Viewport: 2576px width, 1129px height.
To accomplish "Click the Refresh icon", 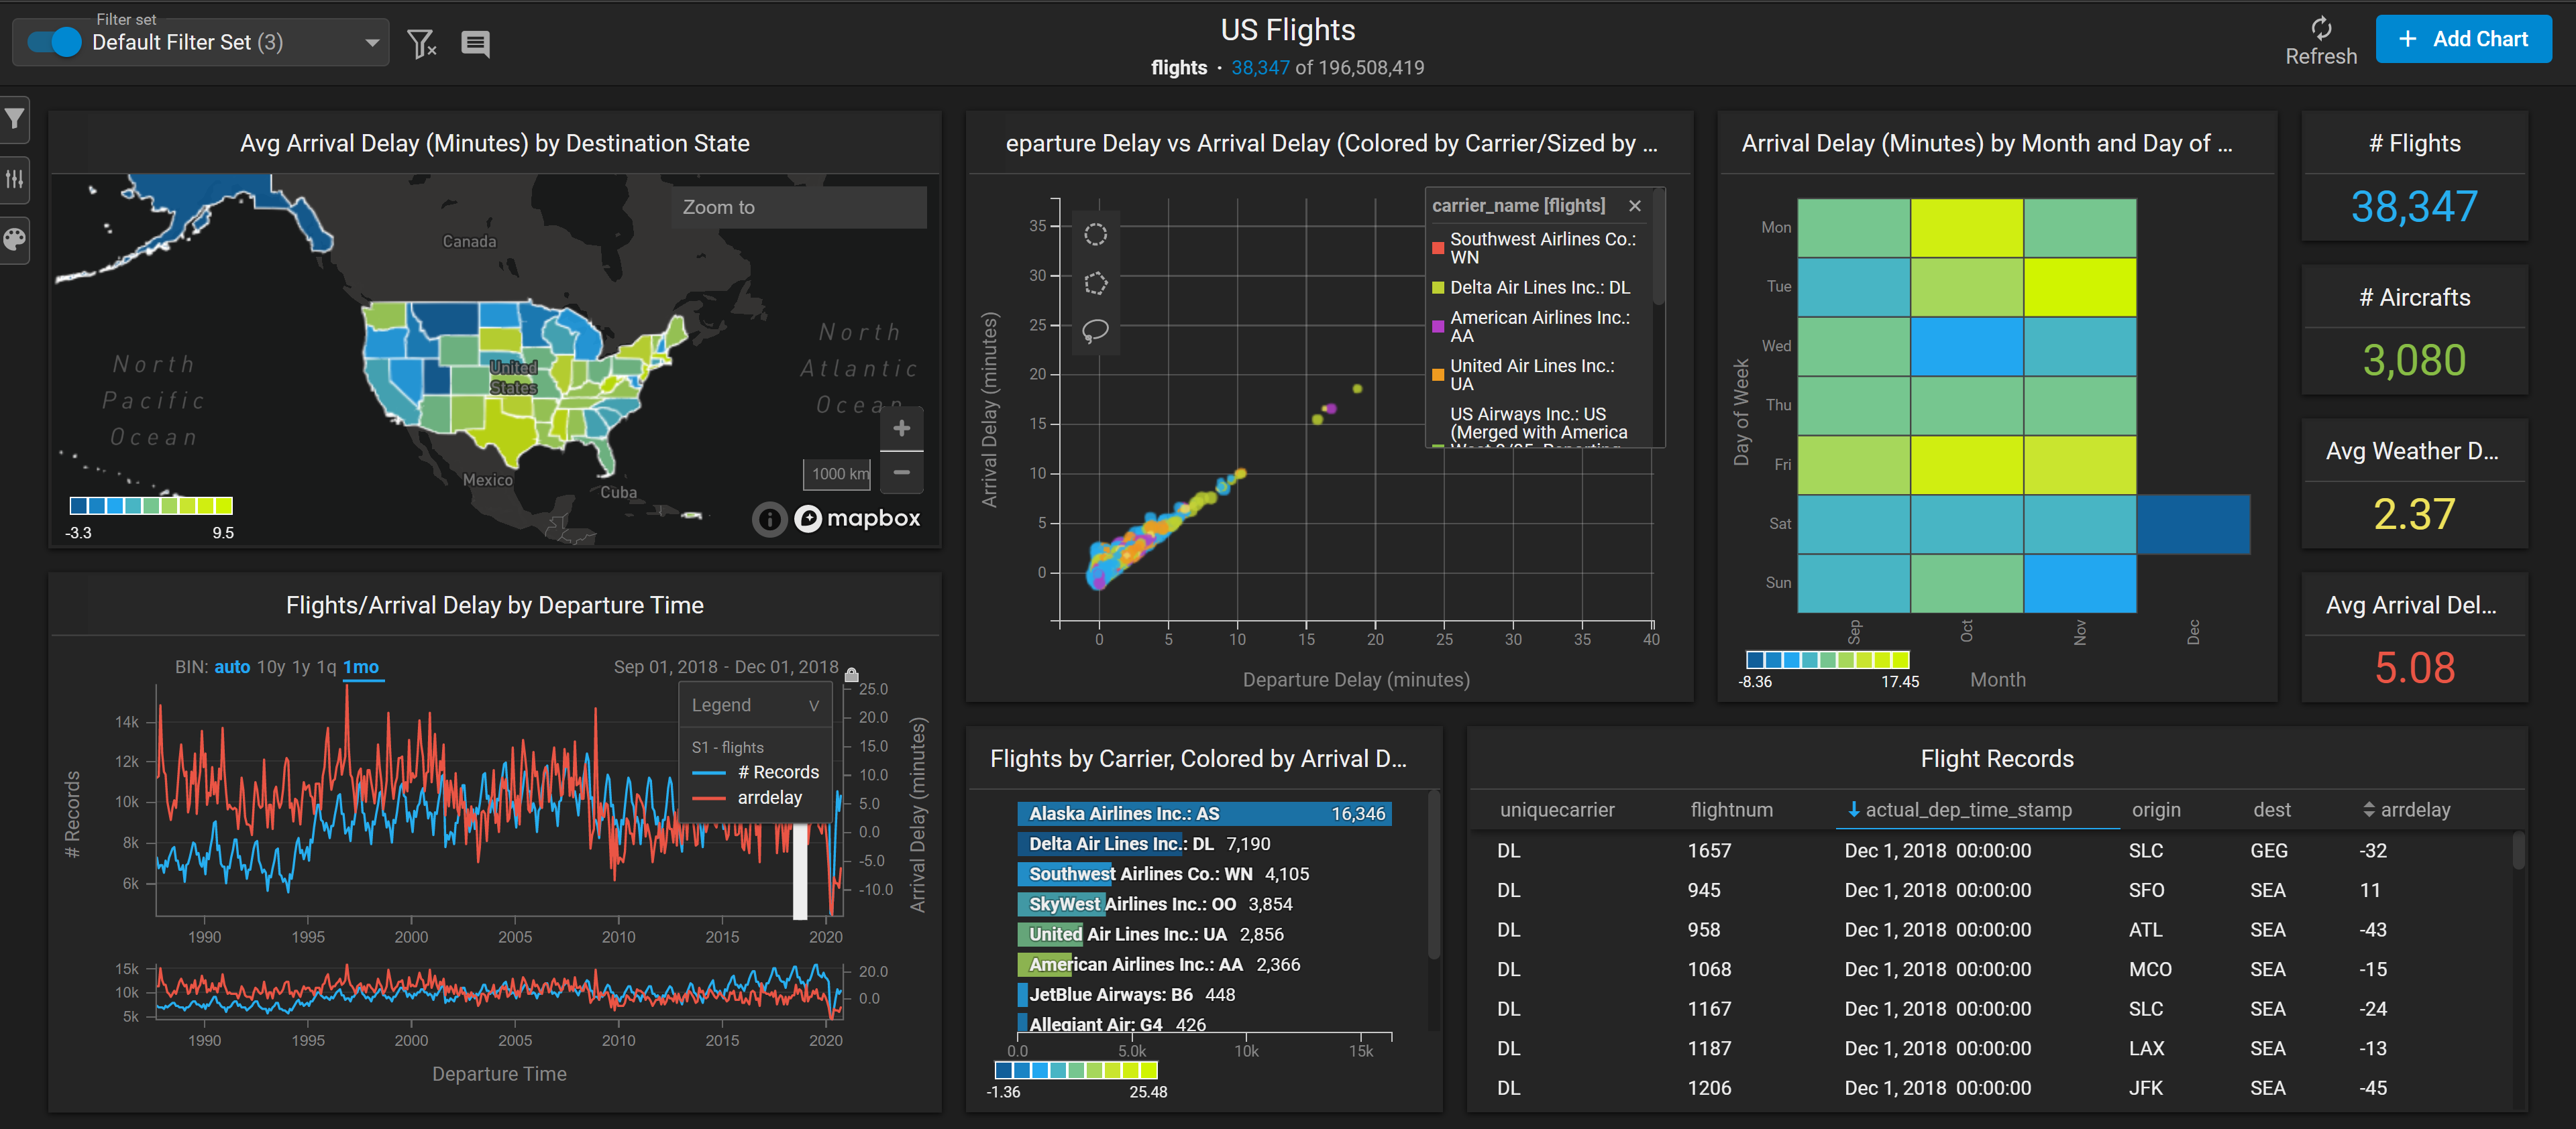I will 2320,28.
